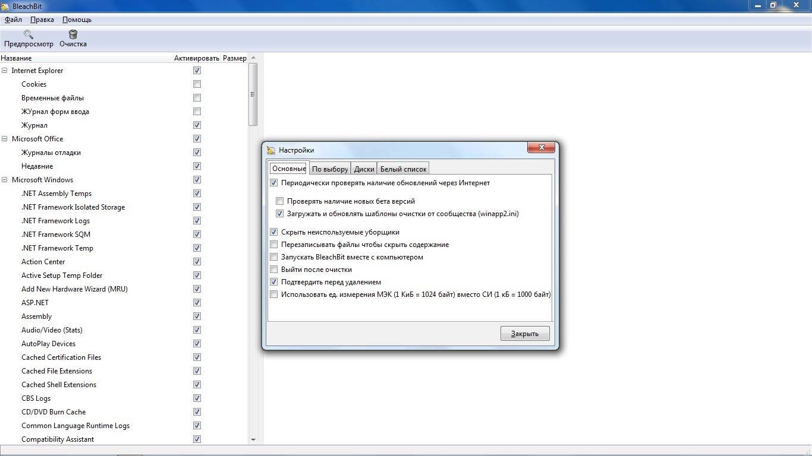The width and height of the screenshot is (812, 456).
Task: Tick the ЖУрнал форм ввода checkbox
Action: point(197,112)
